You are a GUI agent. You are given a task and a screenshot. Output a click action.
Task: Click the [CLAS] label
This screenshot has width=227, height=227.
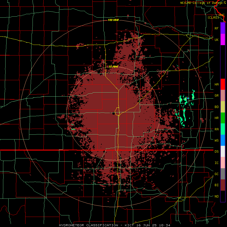pyautogui.click(x=213, y=17)
